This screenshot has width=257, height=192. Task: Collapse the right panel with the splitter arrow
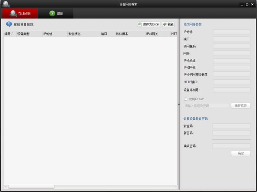click(x=179, y=104)
